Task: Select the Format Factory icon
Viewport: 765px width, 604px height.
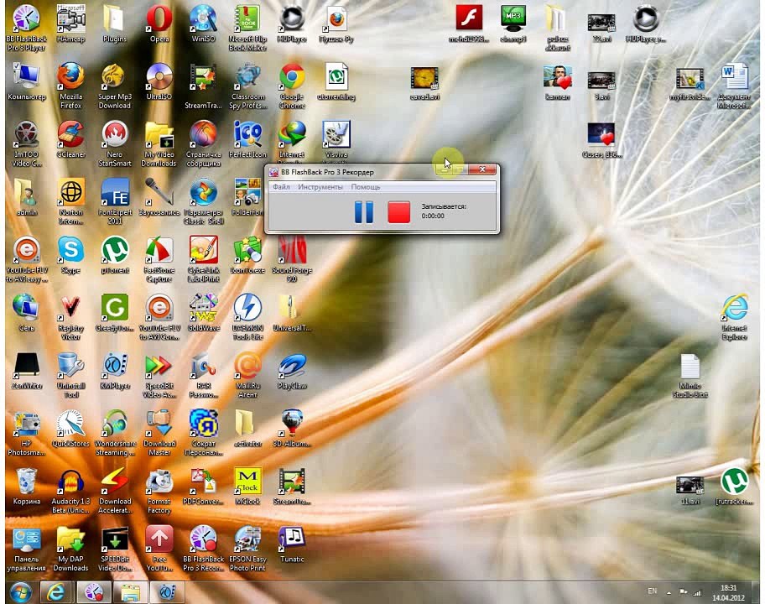Action: pos(159,491)
